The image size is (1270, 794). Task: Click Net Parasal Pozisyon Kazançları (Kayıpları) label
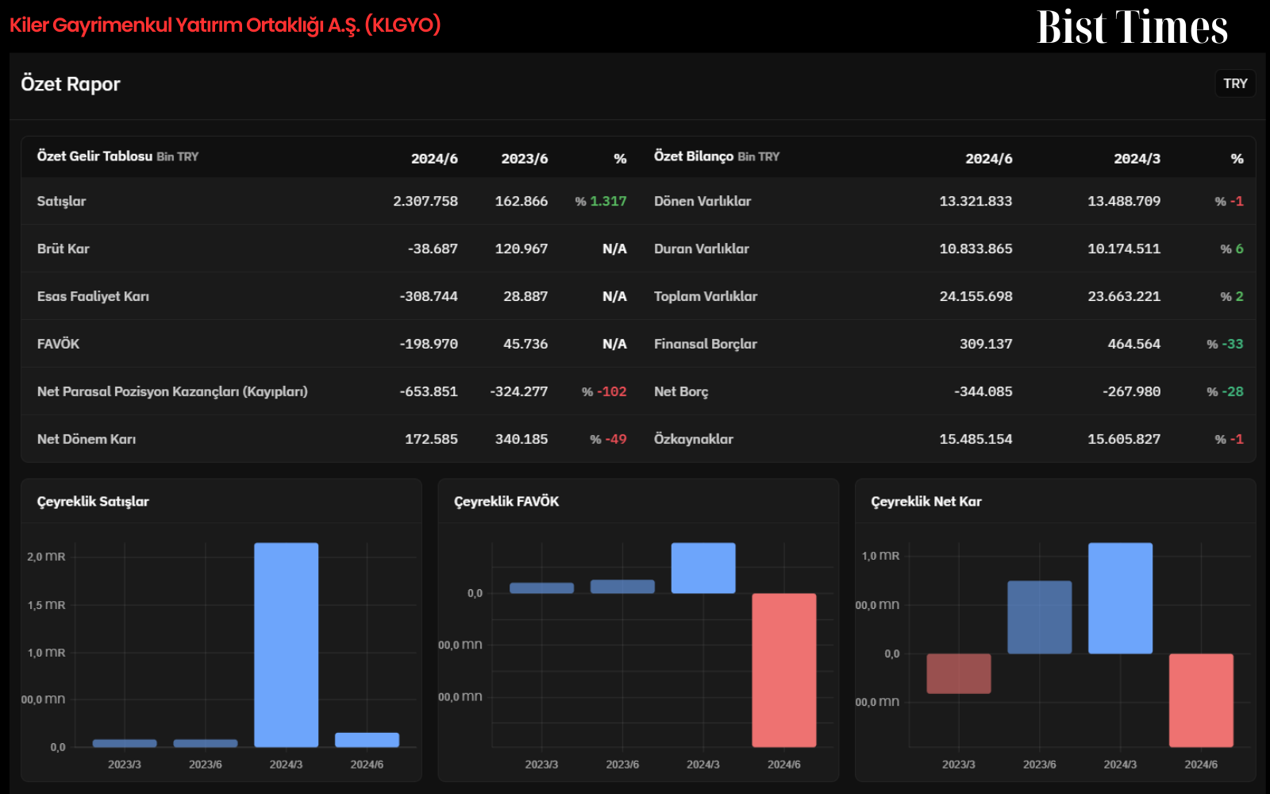pos(172,391)
